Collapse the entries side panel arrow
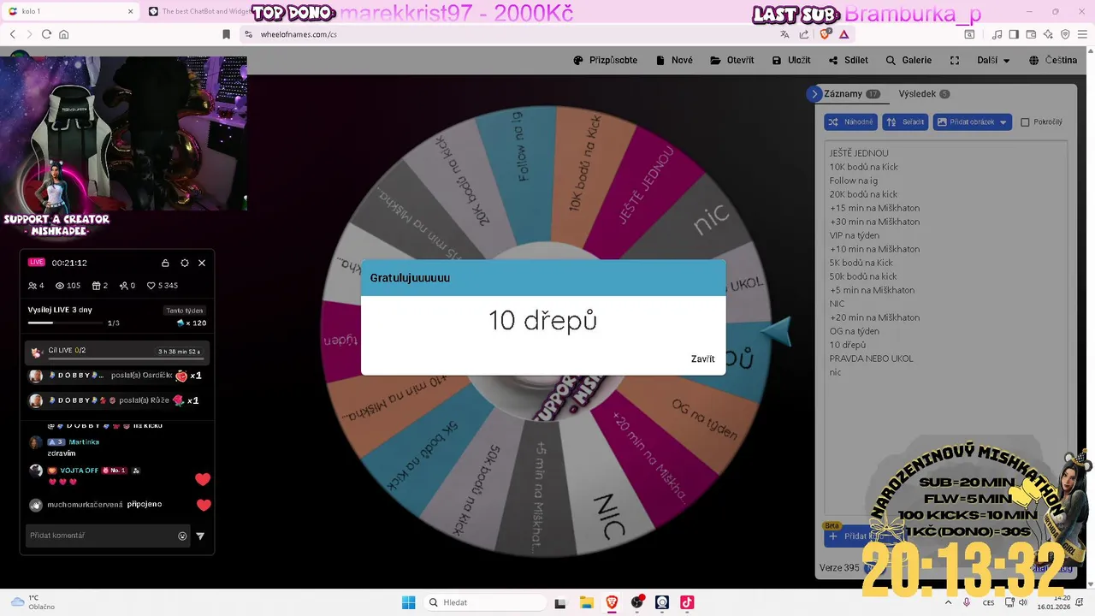This screenshot has height=616, width=1095. [x=814, y=94]
